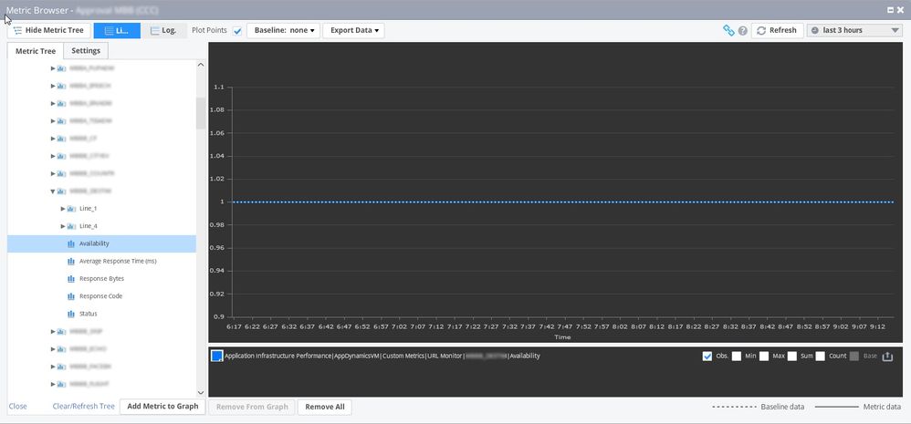
Task: Open the Baseline dropdown
Action: 283,30
